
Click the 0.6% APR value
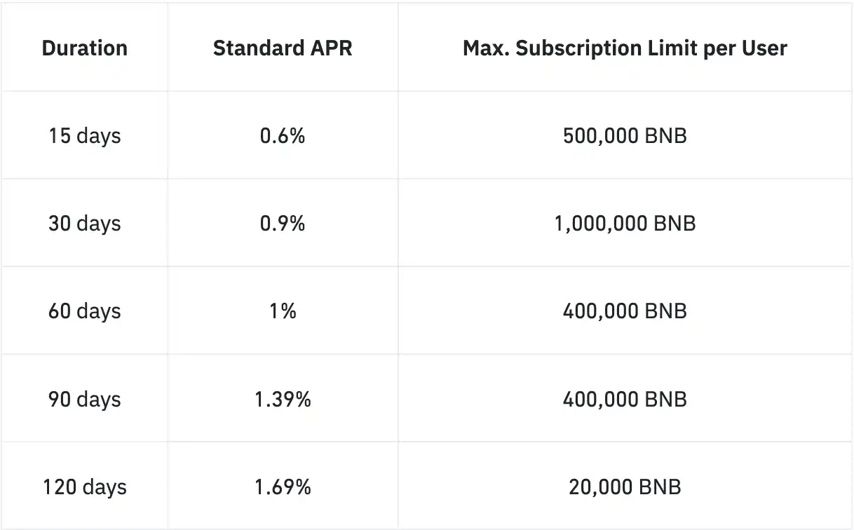283,135
